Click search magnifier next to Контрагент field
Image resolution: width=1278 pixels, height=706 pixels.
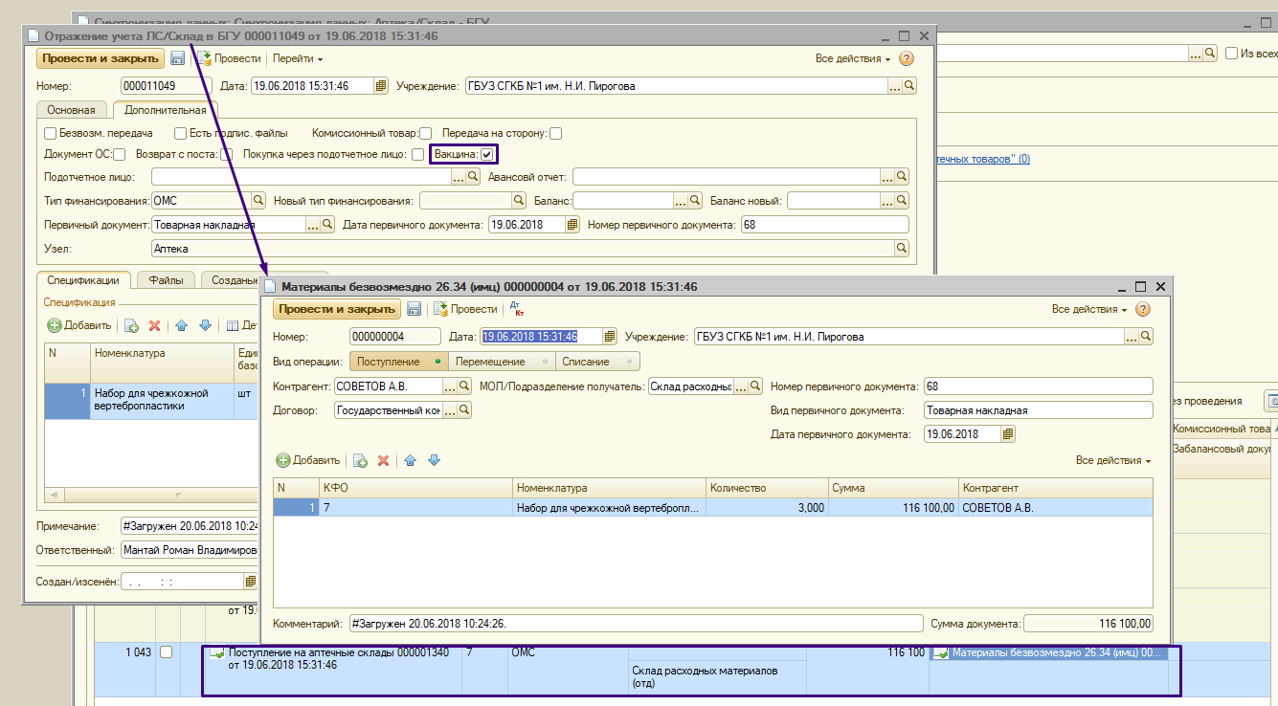click(464, 386)
